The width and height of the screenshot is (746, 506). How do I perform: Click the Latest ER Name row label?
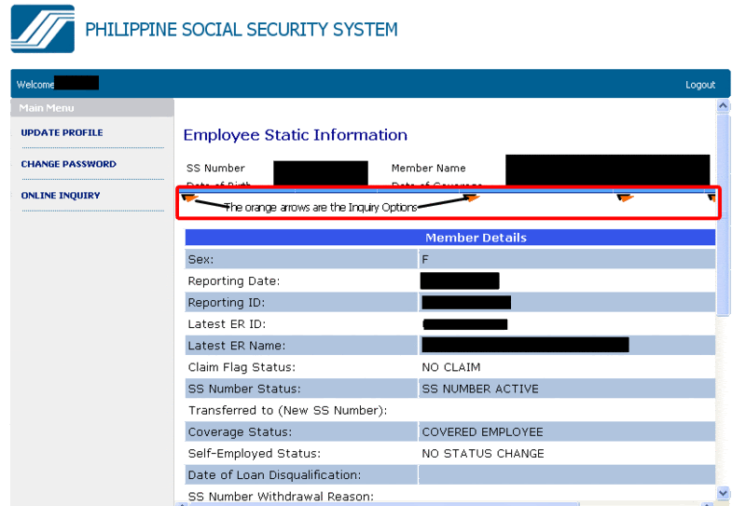[237, 346]
